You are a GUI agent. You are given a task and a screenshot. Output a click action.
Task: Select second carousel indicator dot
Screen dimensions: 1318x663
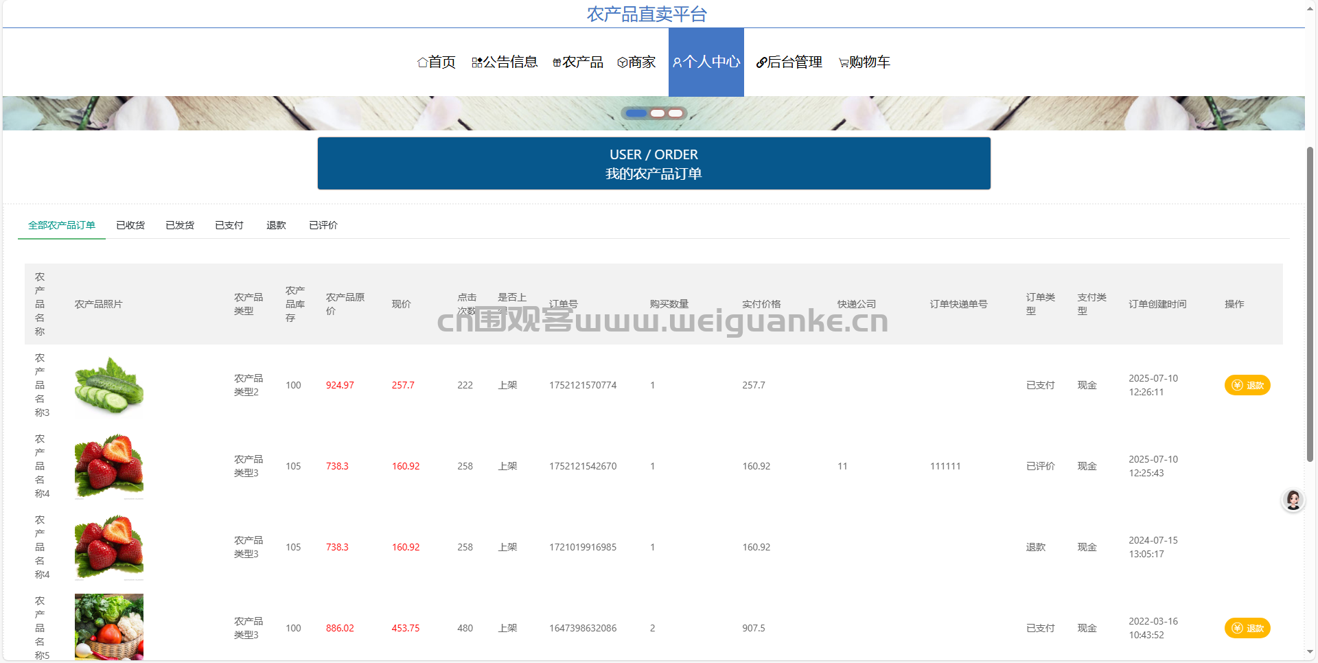(x=658, y=113)
